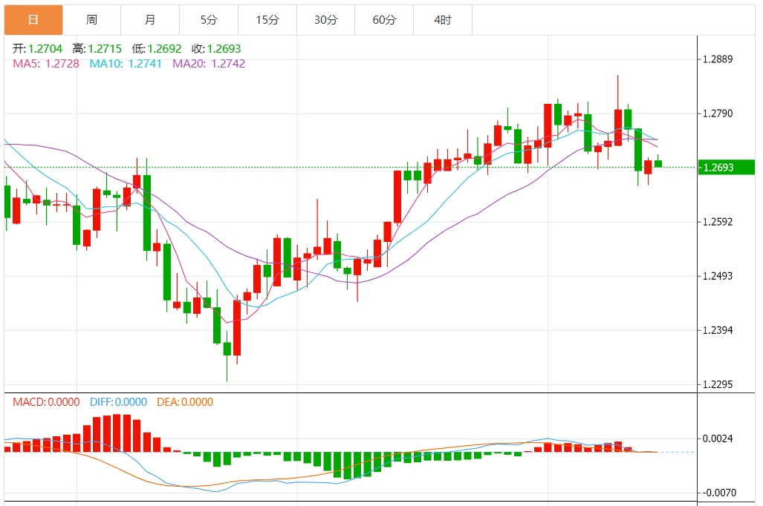Click the DIFF:0.0000 indicator label
This screenshot has height=506, width=763.
(x=118, y=402)
